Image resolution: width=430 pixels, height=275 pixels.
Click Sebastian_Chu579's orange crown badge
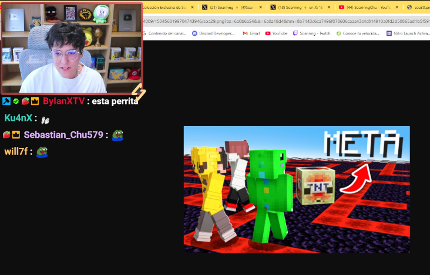tap(16, 135)
